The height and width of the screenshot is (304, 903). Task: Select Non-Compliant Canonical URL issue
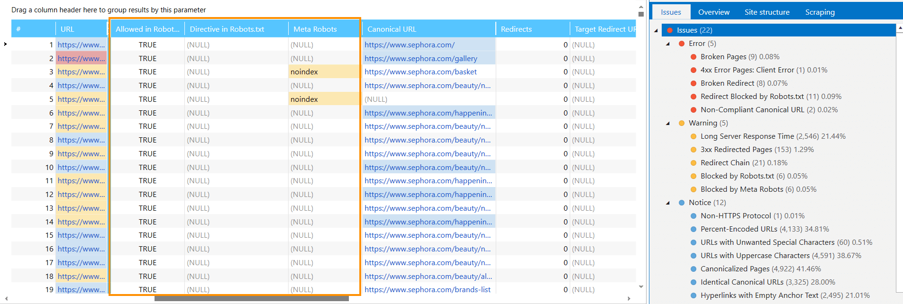click(x=769, y=109)
